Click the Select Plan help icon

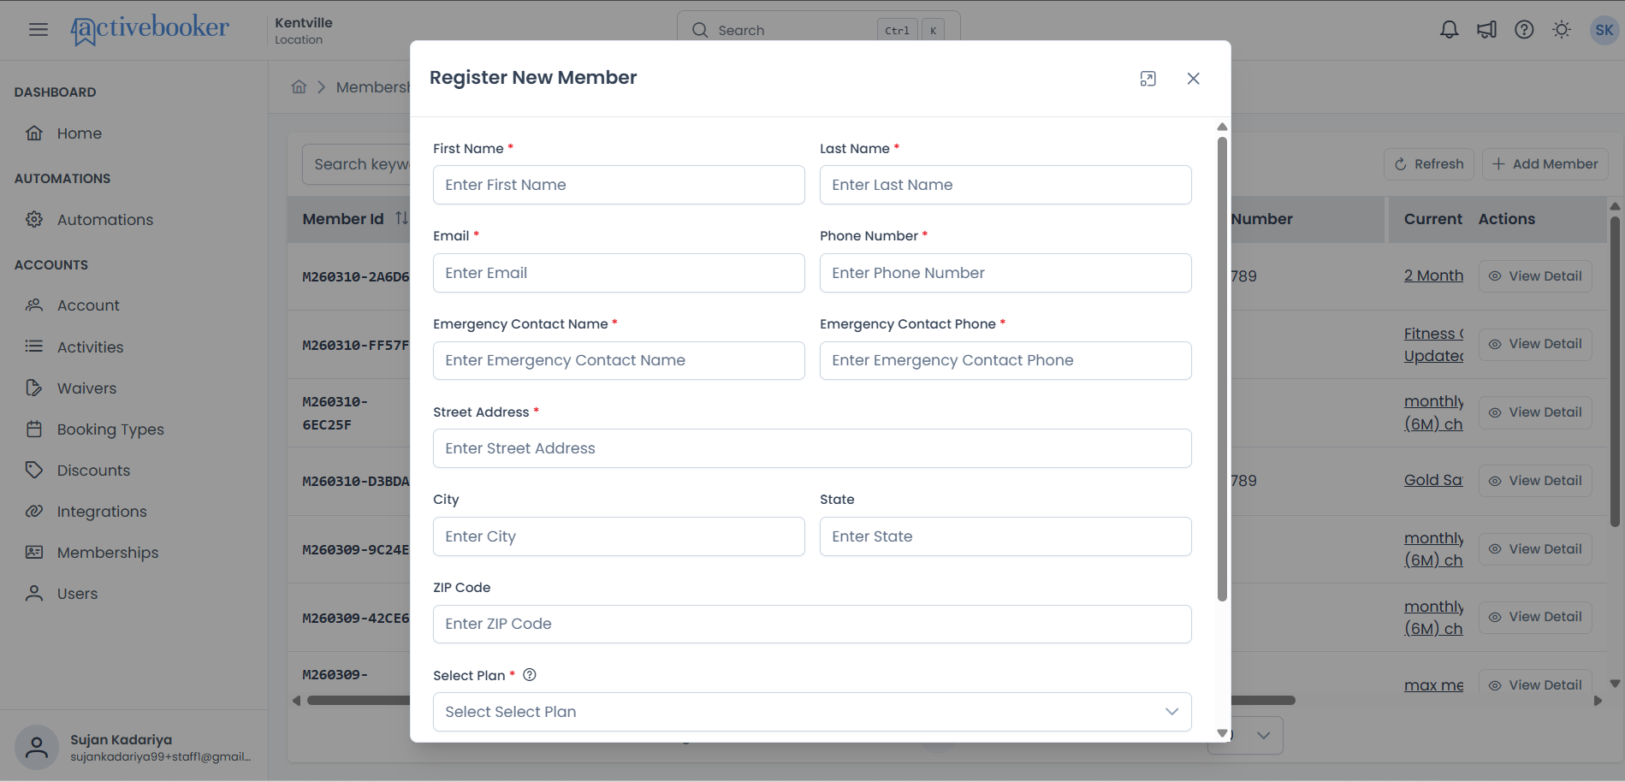[530, 675]
